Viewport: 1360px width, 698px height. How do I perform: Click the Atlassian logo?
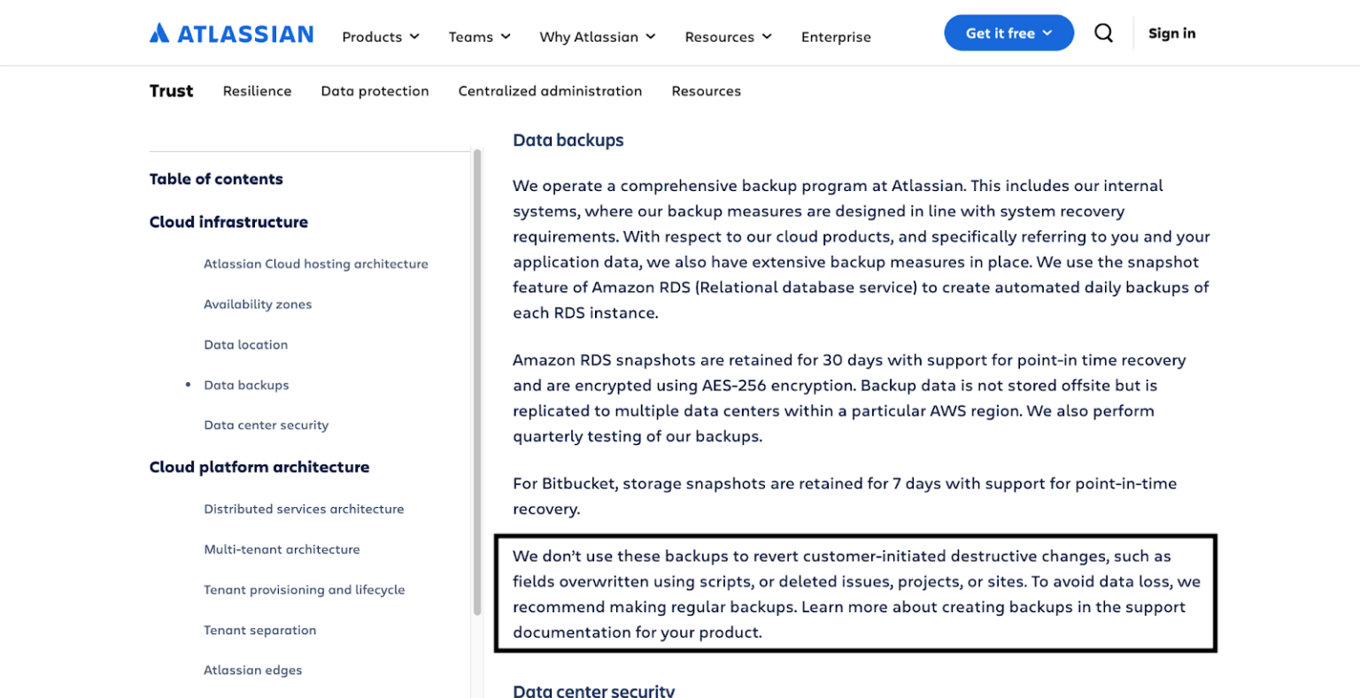[231, 33]
